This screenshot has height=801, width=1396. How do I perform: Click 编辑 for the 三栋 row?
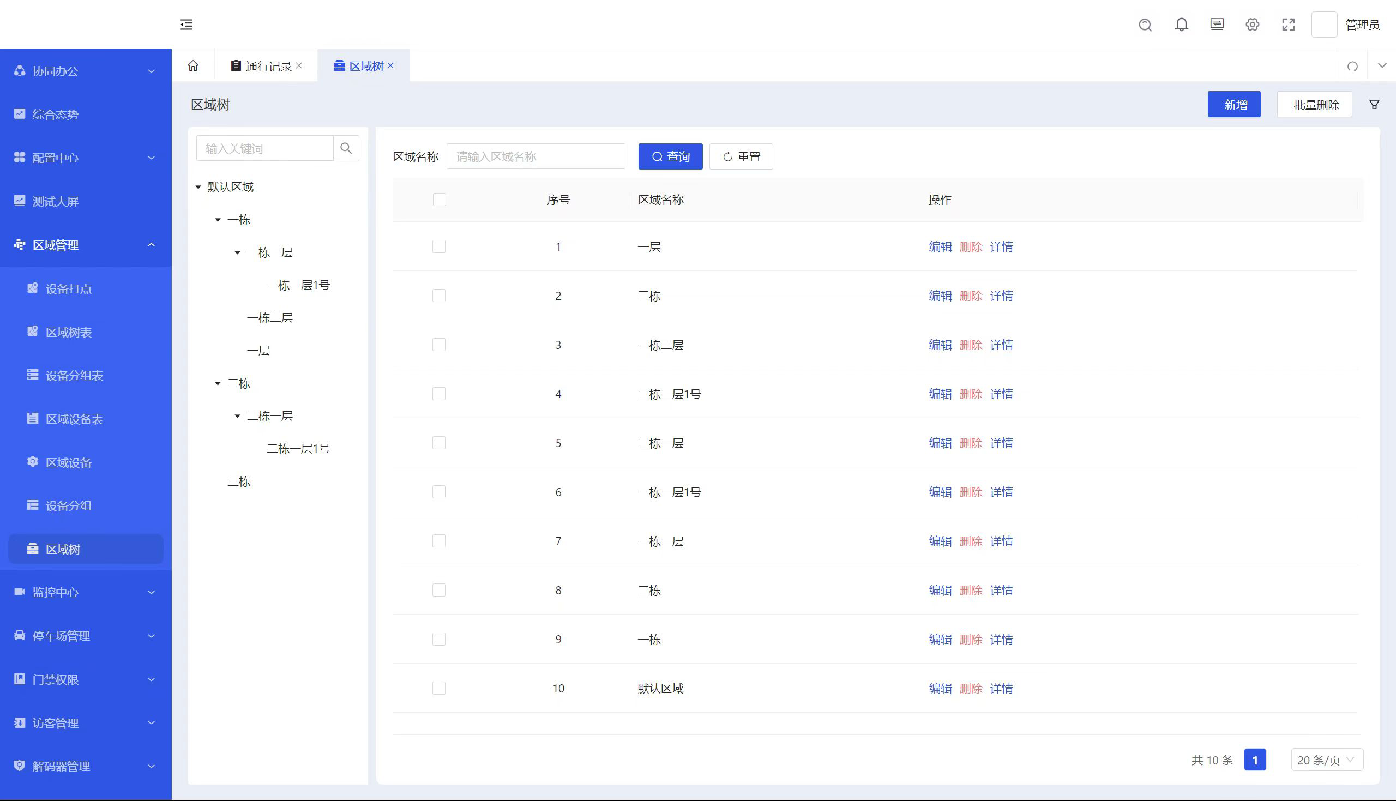[940, 296]
